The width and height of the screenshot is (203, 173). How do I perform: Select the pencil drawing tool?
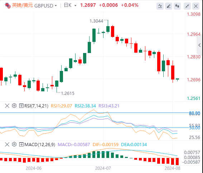pos(169,6)
